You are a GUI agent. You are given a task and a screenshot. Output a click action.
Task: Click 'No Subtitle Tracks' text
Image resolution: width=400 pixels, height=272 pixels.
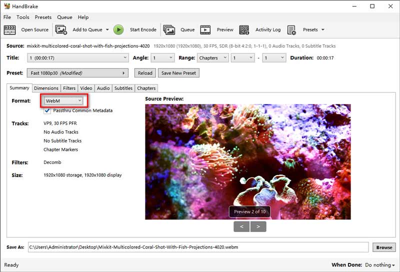pyautogui.click(x=62, y=140)
